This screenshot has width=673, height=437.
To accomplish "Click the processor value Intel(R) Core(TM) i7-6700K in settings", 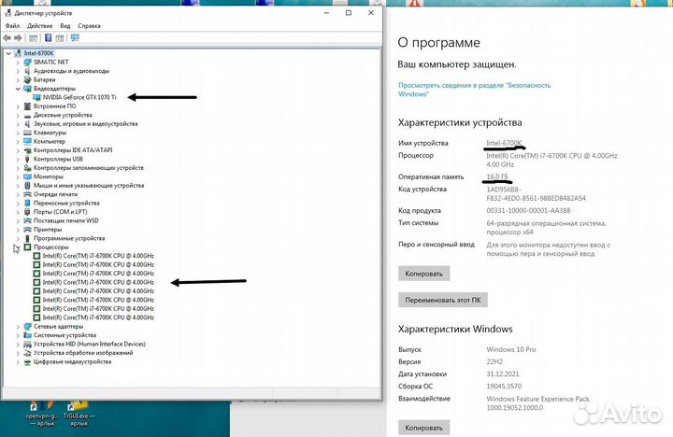I will coord(551,160).
